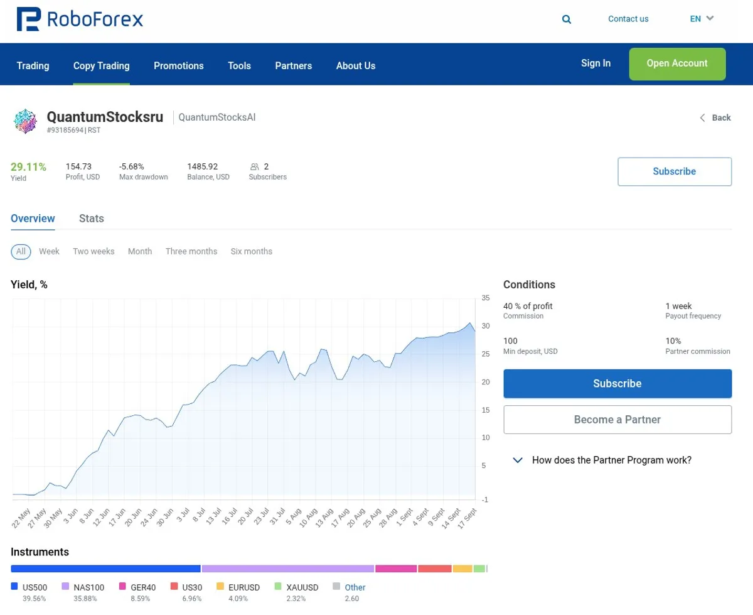Click the blue US500 legend swatch
The width and height of the screenshot is (753, 615).
click(14, 586)
